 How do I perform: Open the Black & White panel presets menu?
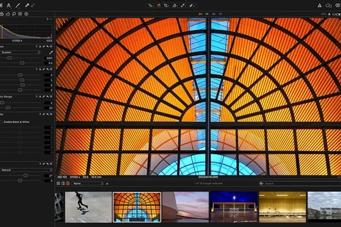[51, 114]
